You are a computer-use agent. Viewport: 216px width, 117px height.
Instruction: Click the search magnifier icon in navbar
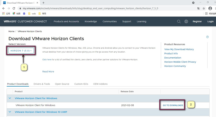pos(179,21)
